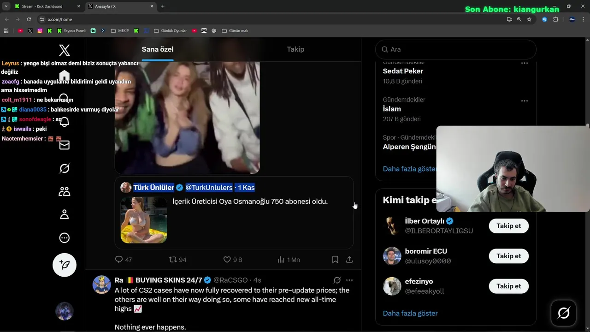Open the ChatGPT bookmark icon
The image size is (590, 332).
point(214,31)
